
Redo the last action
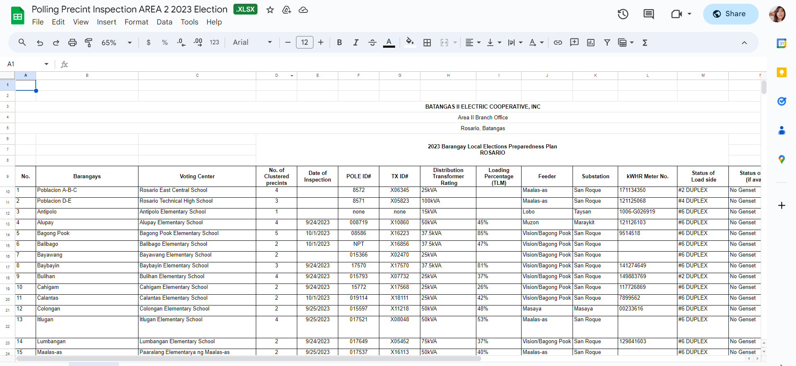56,42
